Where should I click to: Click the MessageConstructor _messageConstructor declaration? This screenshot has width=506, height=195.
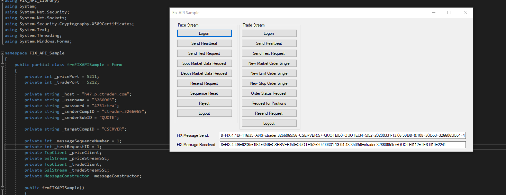point(83,176)
